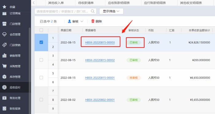
Task: Expand the 显示筛选 dropdown
Action: coord(111,11)
